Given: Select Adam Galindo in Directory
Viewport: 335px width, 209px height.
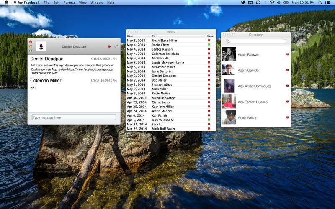Looking at the screenshot, I should tap(256, 70).
